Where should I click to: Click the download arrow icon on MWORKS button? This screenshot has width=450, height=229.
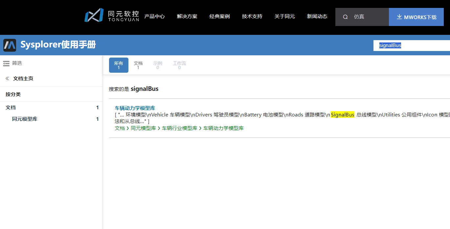pyautogui.click(x=399, y=17)
